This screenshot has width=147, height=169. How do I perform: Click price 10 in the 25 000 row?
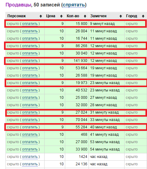tap(62, 98)
